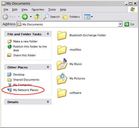Click Make a new folder link

[x=25, y=41]
